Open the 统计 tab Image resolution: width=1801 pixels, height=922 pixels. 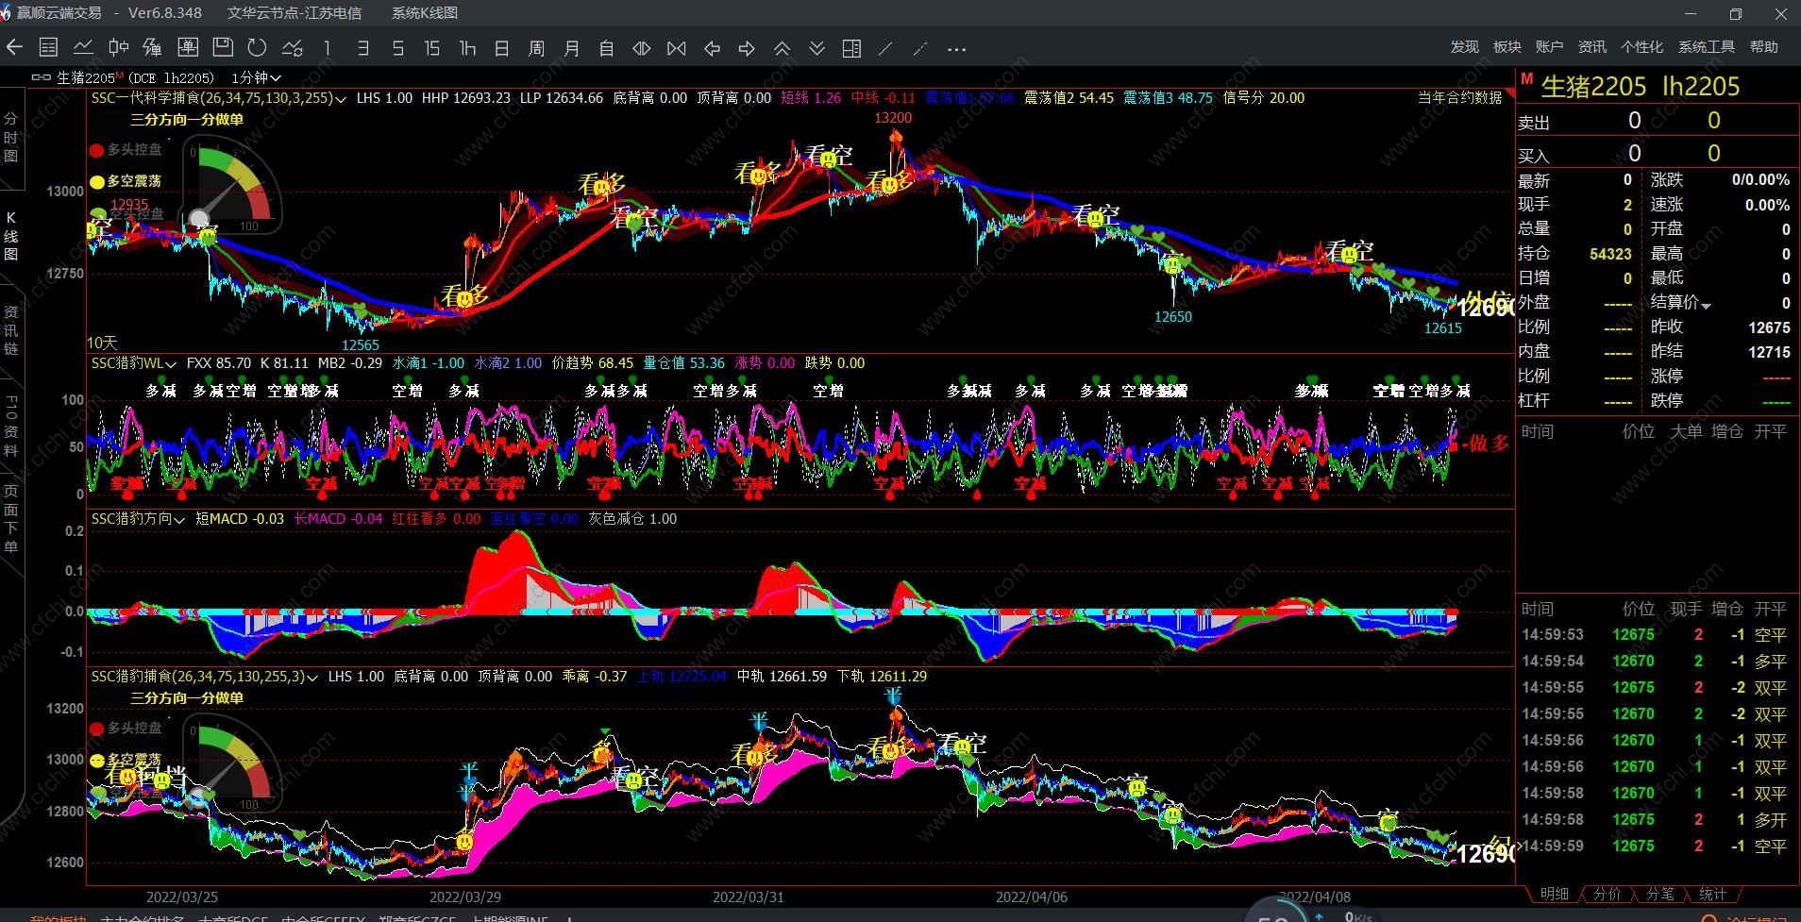point(1711,894)
